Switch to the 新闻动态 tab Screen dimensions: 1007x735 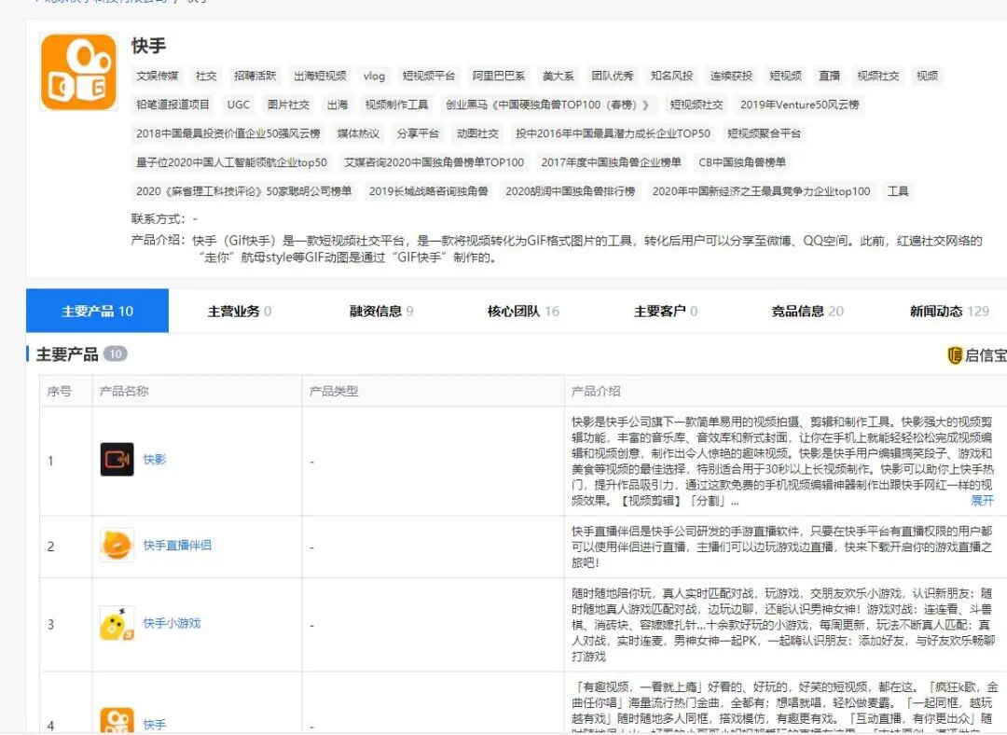click(943, 312)
